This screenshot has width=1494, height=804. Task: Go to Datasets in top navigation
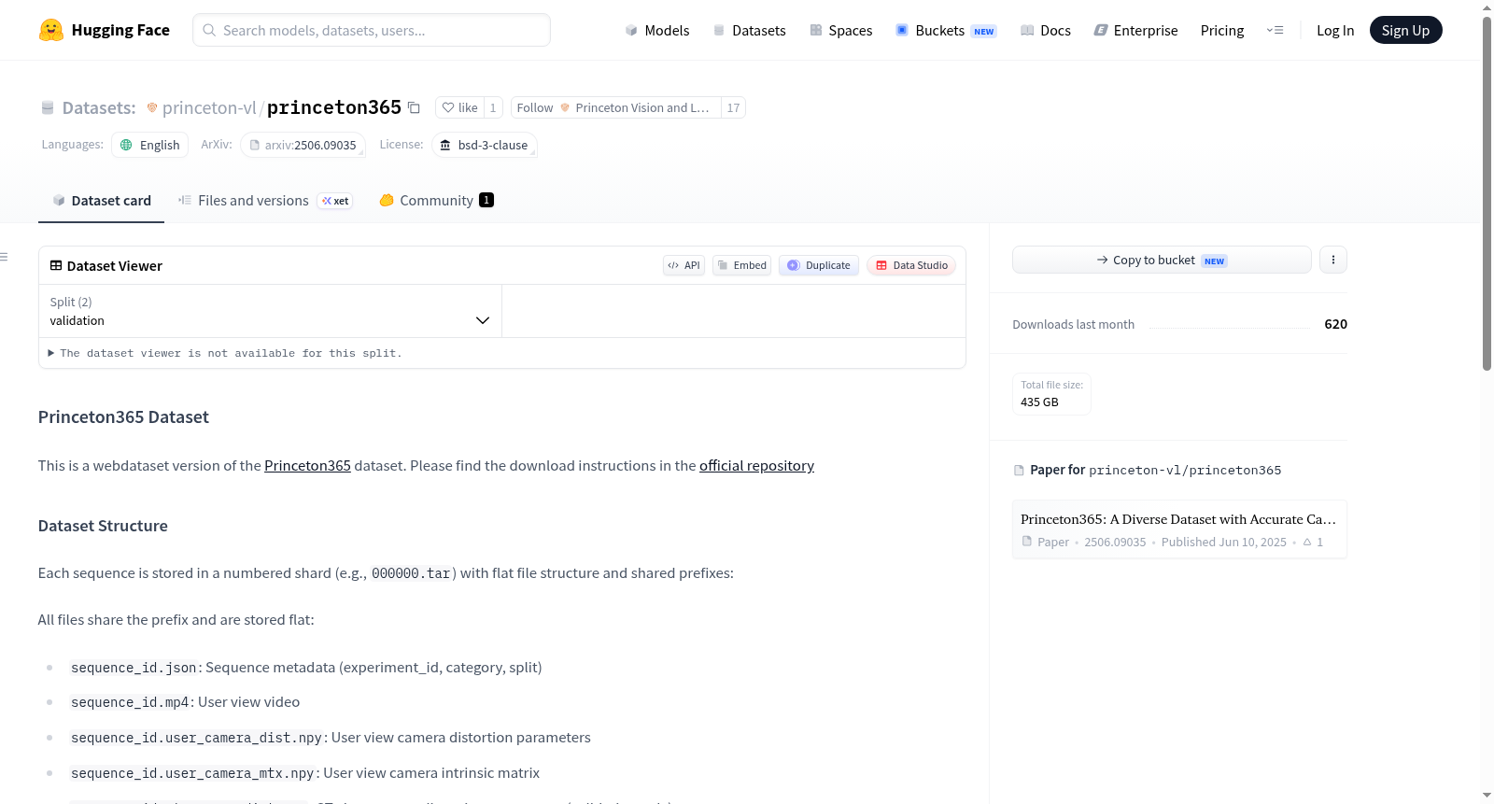tap(749, 30)
